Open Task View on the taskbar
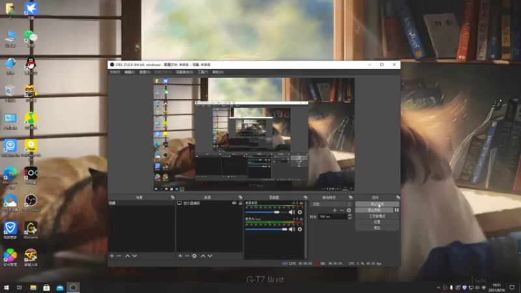The image size is (521, 293). (x=20, y=287)
